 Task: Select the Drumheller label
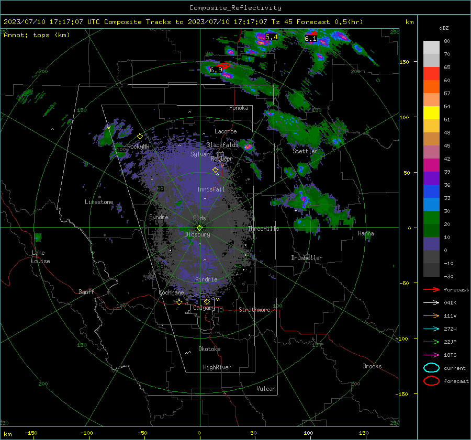(307, 258)
